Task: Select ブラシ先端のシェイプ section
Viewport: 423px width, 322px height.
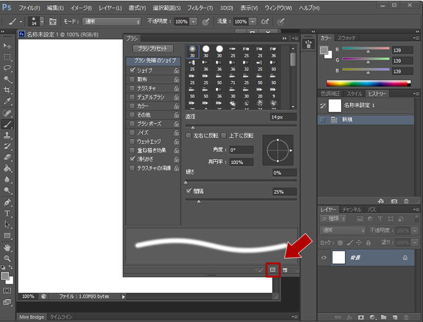Action: 153,61
